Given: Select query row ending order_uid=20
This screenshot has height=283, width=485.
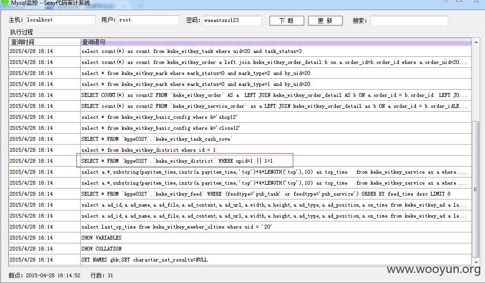Looking at the screenshot, I should pos(240,62).
